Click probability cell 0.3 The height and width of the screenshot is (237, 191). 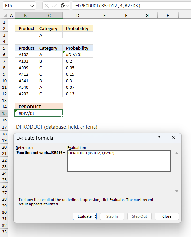click(x=78, y=81)
